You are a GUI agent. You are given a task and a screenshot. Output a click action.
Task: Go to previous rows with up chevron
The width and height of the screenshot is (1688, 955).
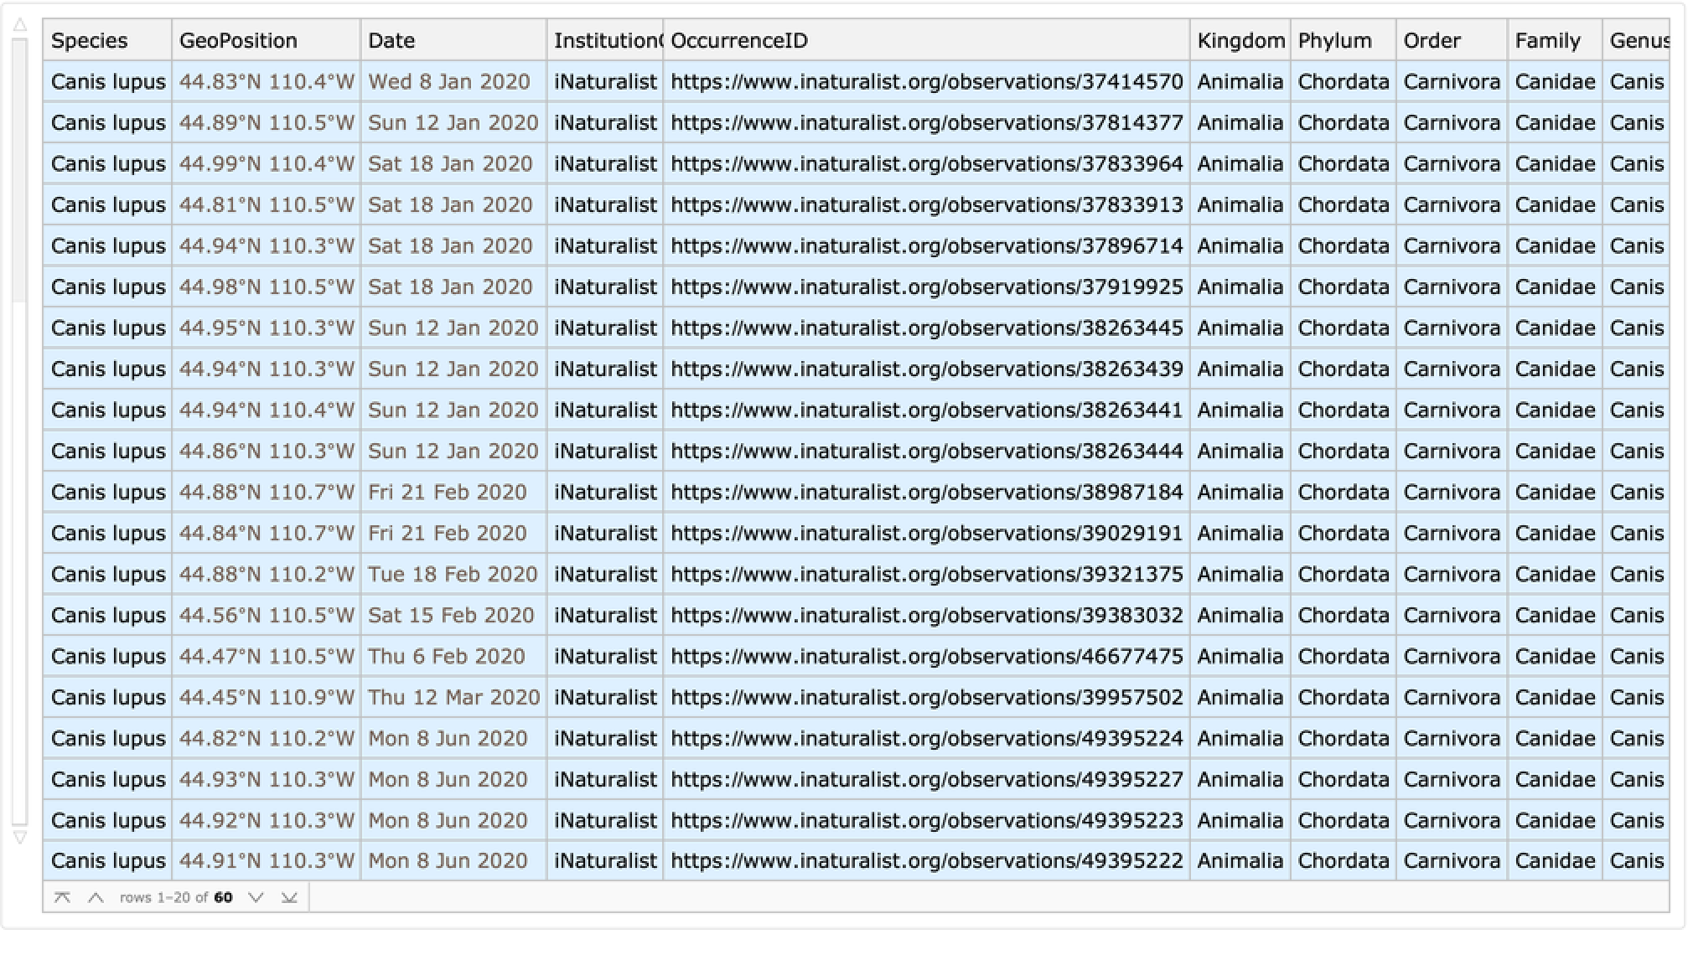click(96, 897)
